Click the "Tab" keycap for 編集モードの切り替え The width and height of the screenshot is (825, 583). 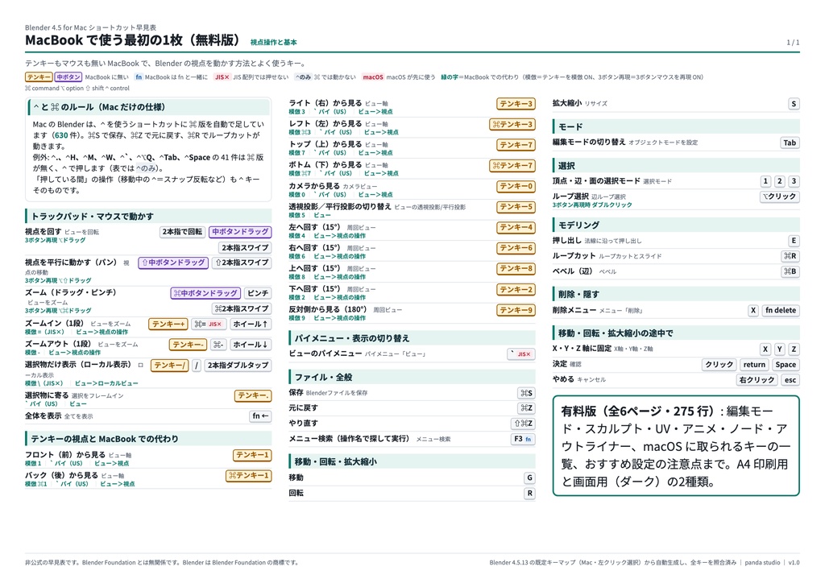[790, 143]
